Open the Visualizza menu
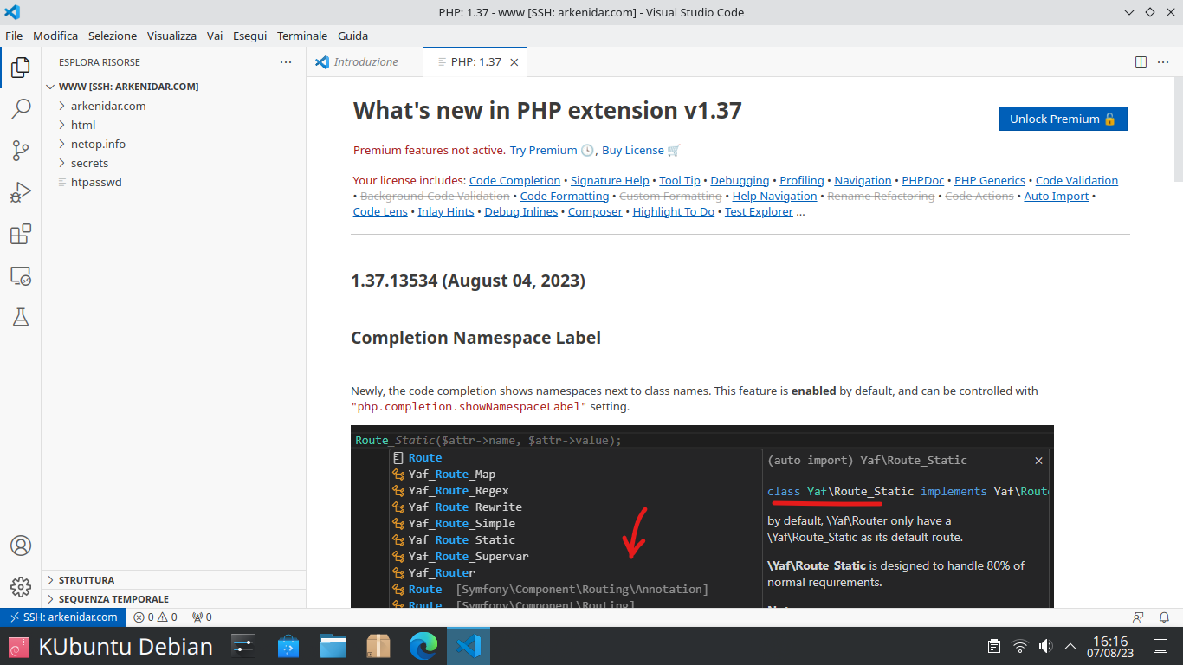Image resolution: width=1183 pixels, height=665 pixels. pyautogui.click(x=171, y=36)
